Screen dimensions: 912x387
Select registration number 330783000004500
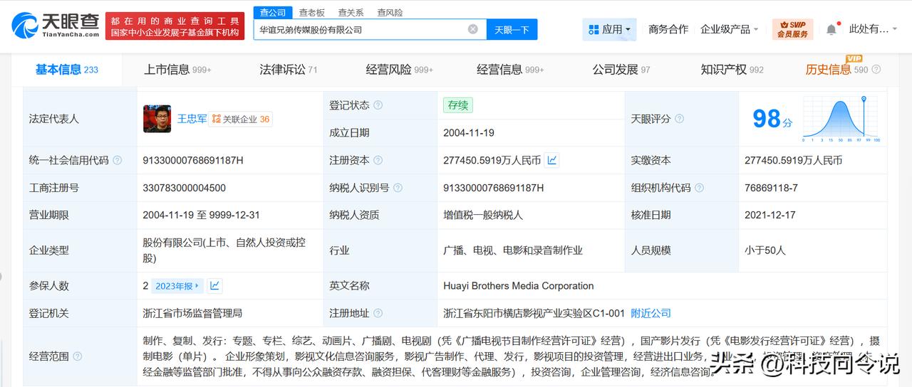(x=185, y=188)
